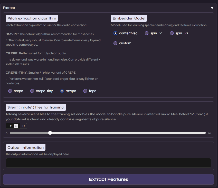Increase silent files count with up arrow

[x=16, y=125]
